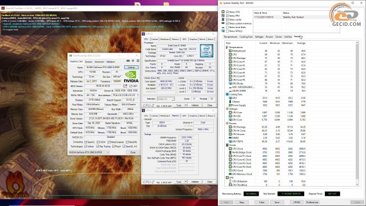Collapse Temperatures group in AIDA64 list

click(227, 47)
